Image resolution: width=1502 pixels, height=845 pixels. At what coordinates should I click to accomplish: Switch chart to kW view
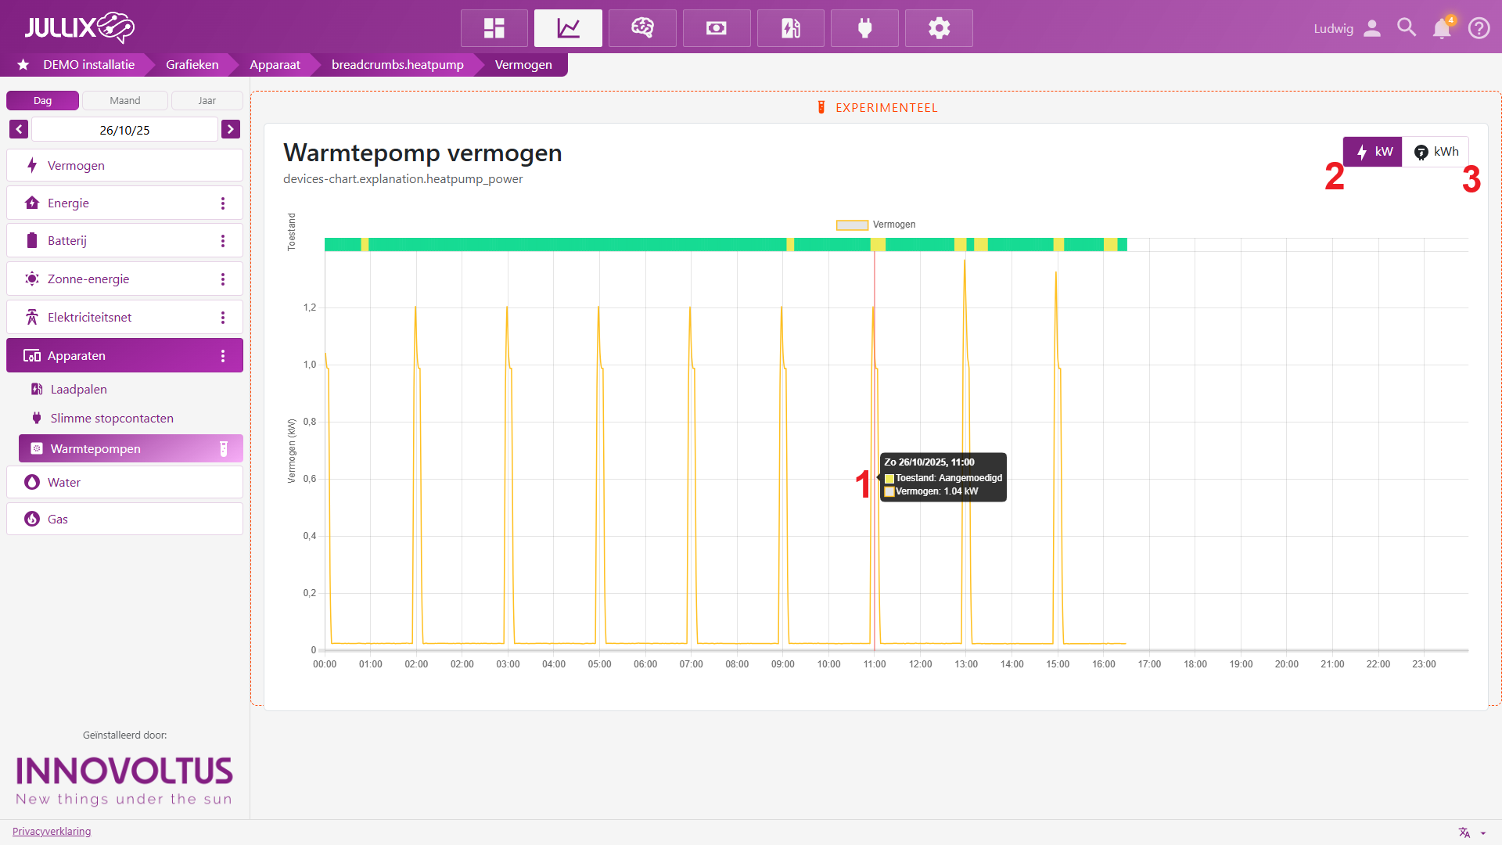click(1373, 152)
